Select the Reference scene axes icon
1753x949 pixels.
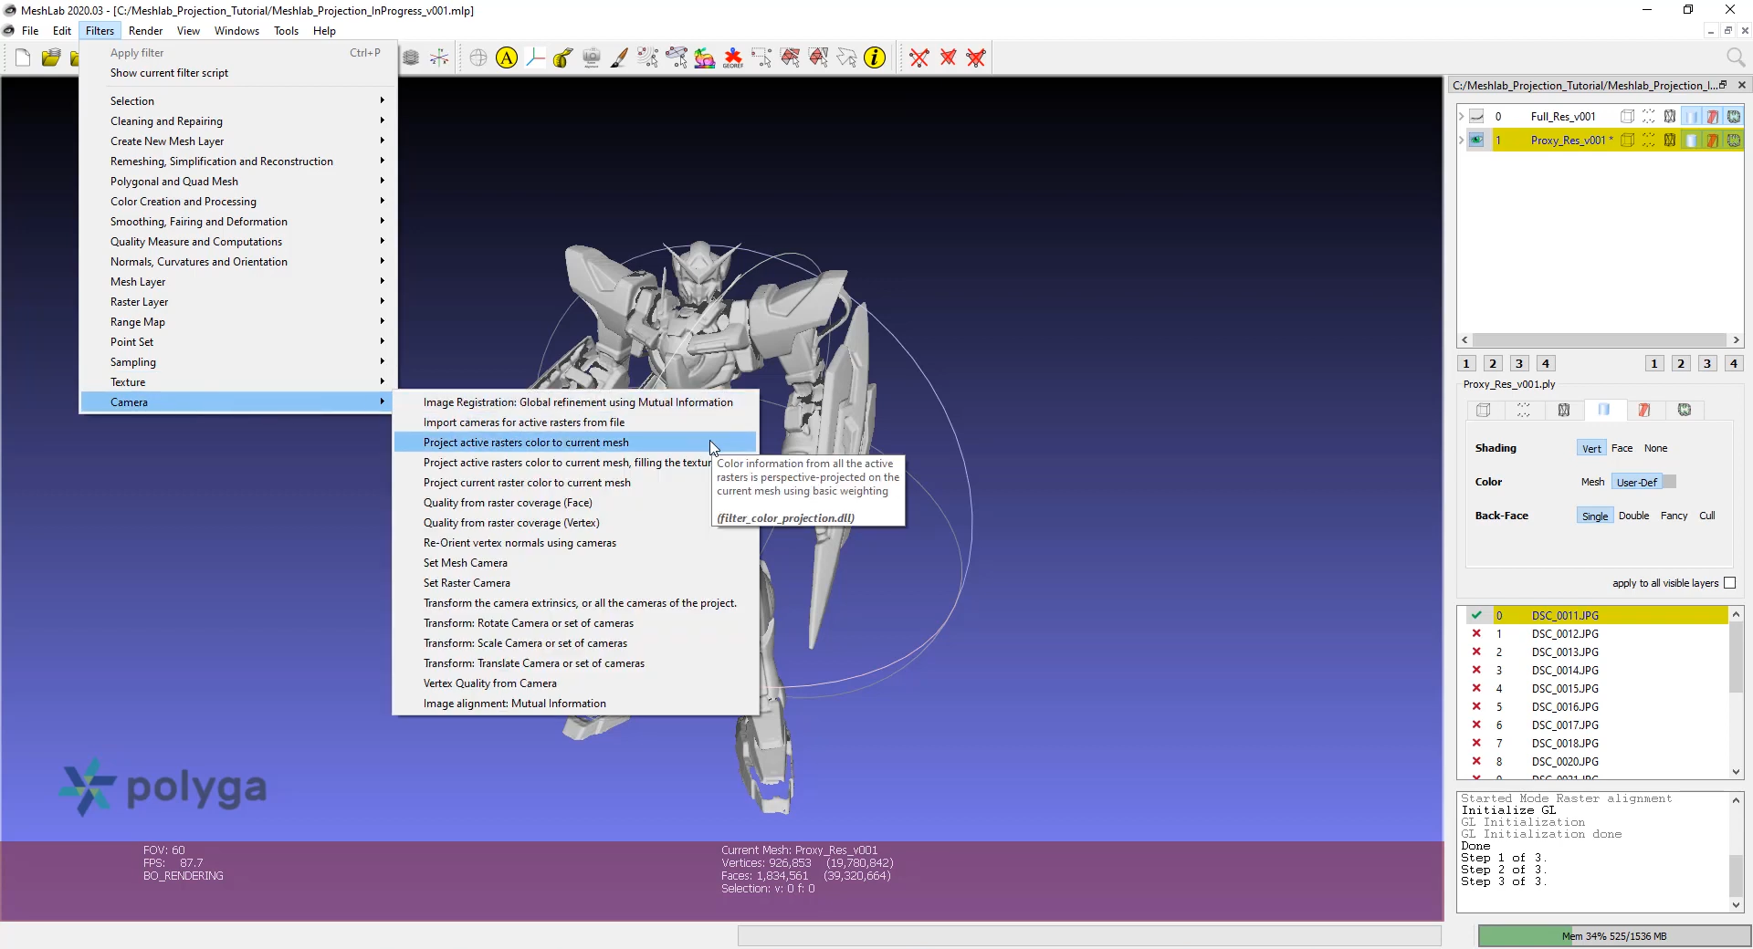pos(535,58)
